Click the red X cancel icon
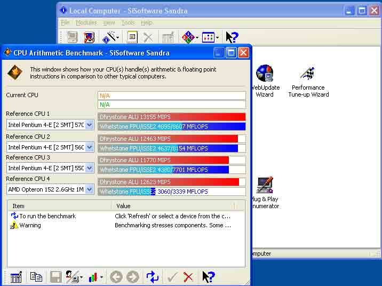The width and height of the screenshot is (382, 286). (188, 277)
